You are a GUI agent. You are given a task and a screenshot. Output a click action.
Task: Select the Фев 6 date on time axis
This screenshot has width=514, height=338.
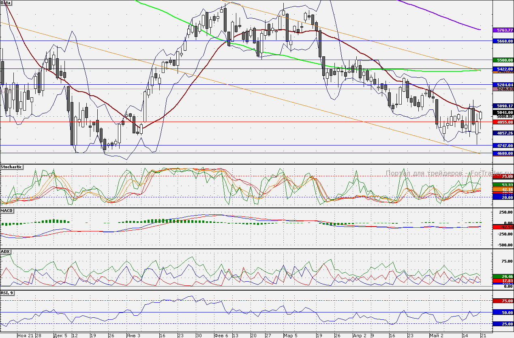coord(221,336)
